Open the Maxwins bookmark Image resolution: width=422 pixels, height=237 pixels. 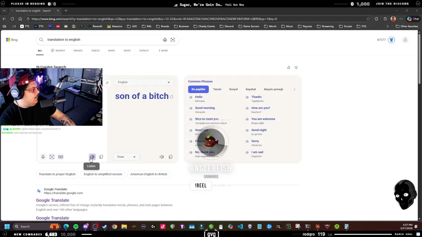pyautogui.click(x=114, y=26)
